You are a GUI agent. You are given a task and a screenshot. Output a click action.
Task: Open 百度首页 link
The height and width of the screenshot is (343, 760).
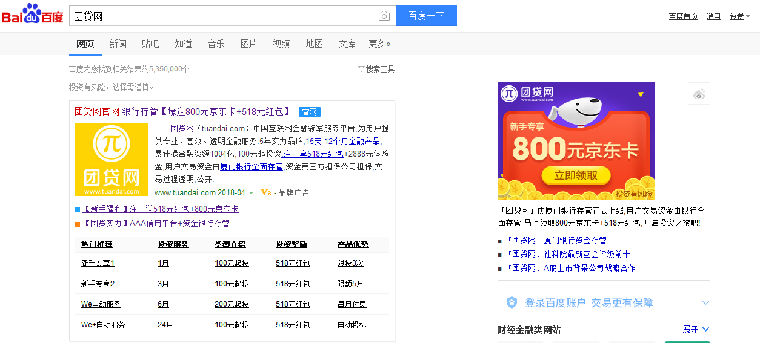coord(683,16)
